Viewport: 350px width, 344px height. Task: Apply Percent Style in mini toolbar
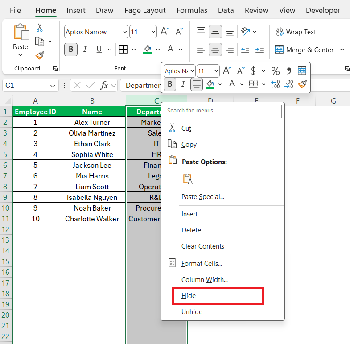point(276,71)
